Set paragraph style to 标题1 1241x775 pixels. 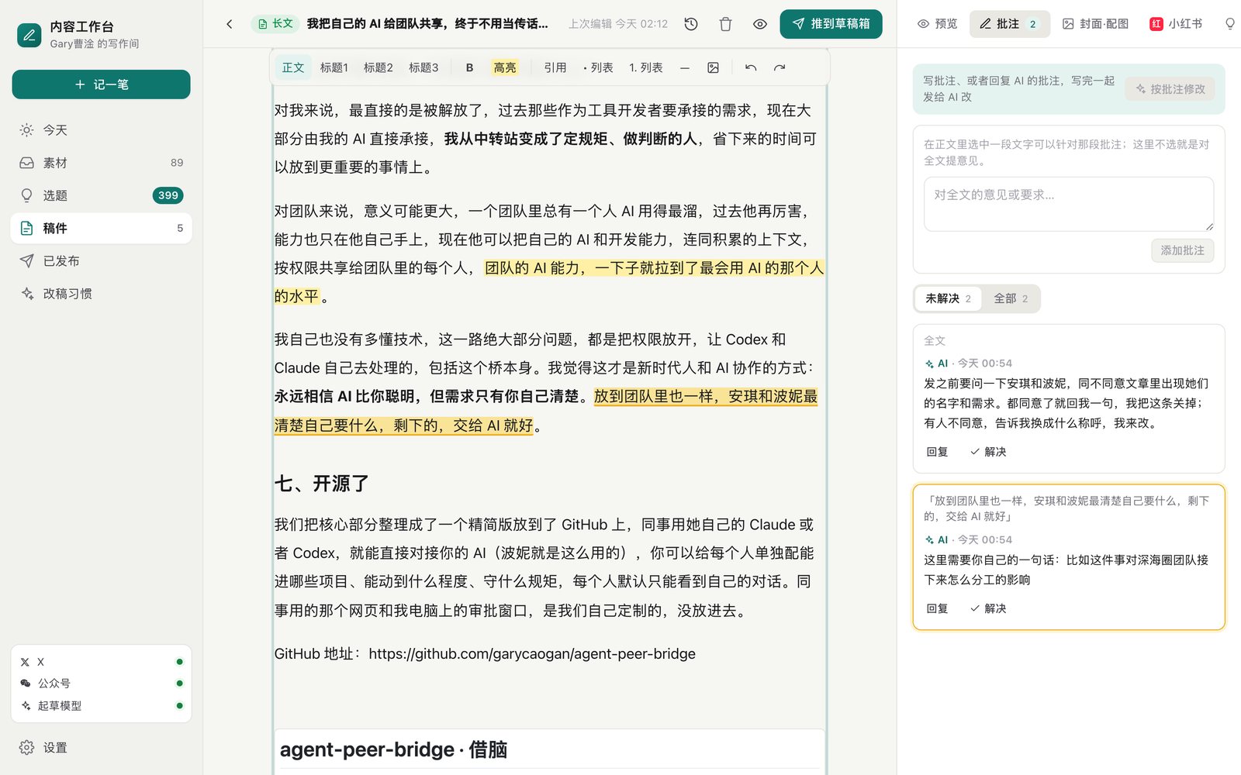pyautogui.click(x=334, y=68)
